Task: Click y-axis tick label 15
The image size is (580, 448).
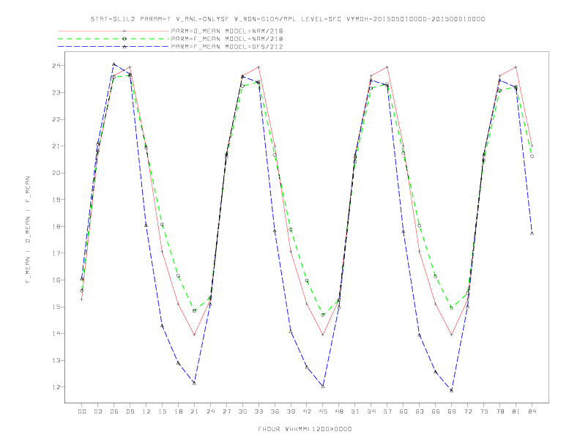Action: point(56,307)
